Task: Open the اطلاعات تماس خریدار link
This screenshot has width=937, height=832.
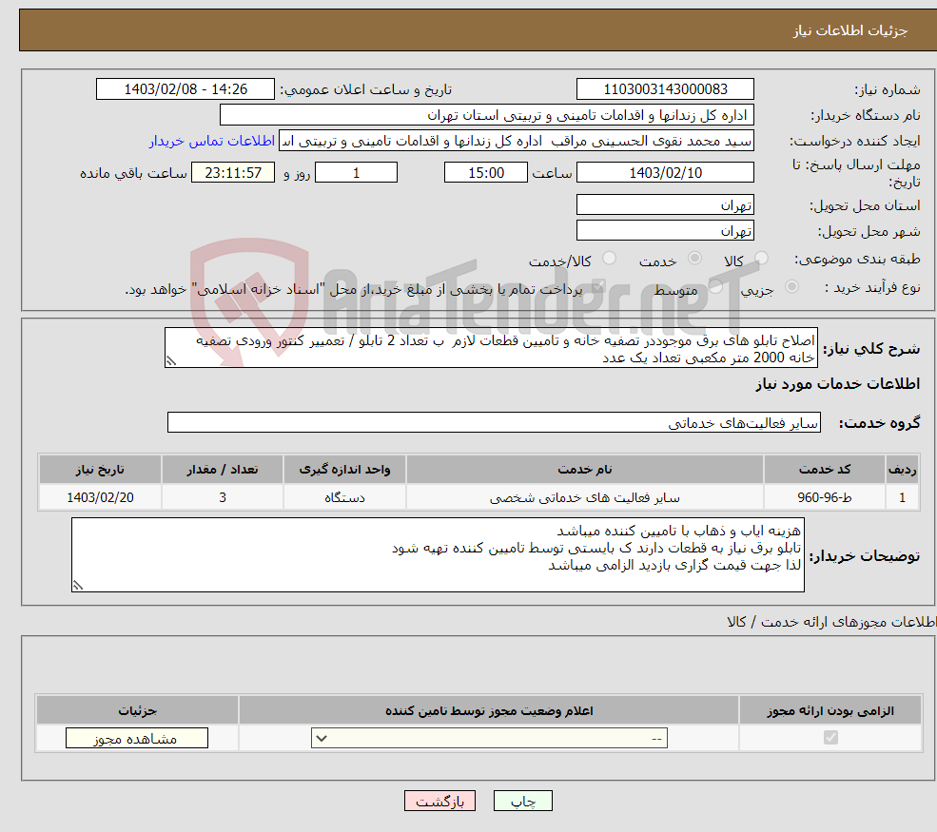Action: point(211,141)
